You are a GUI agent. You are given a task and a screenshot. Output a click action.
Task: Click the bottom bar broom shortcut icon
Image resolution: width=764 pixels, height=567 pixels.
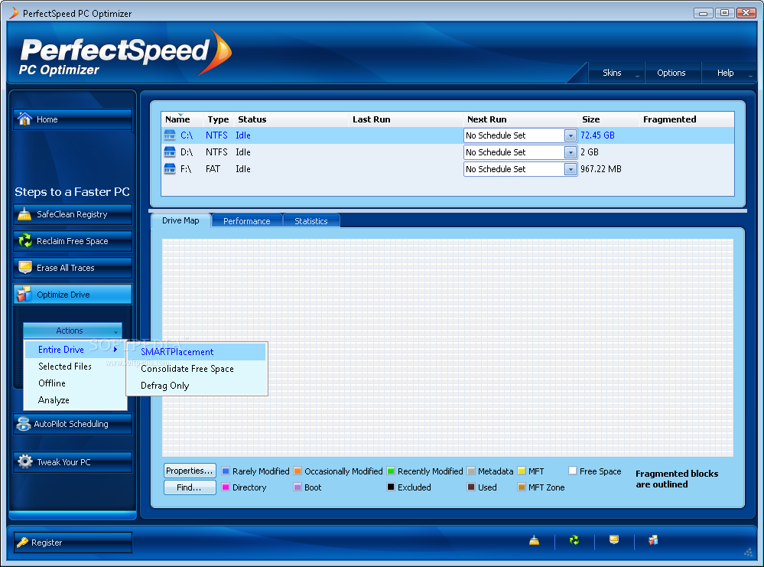click(534, 540)
